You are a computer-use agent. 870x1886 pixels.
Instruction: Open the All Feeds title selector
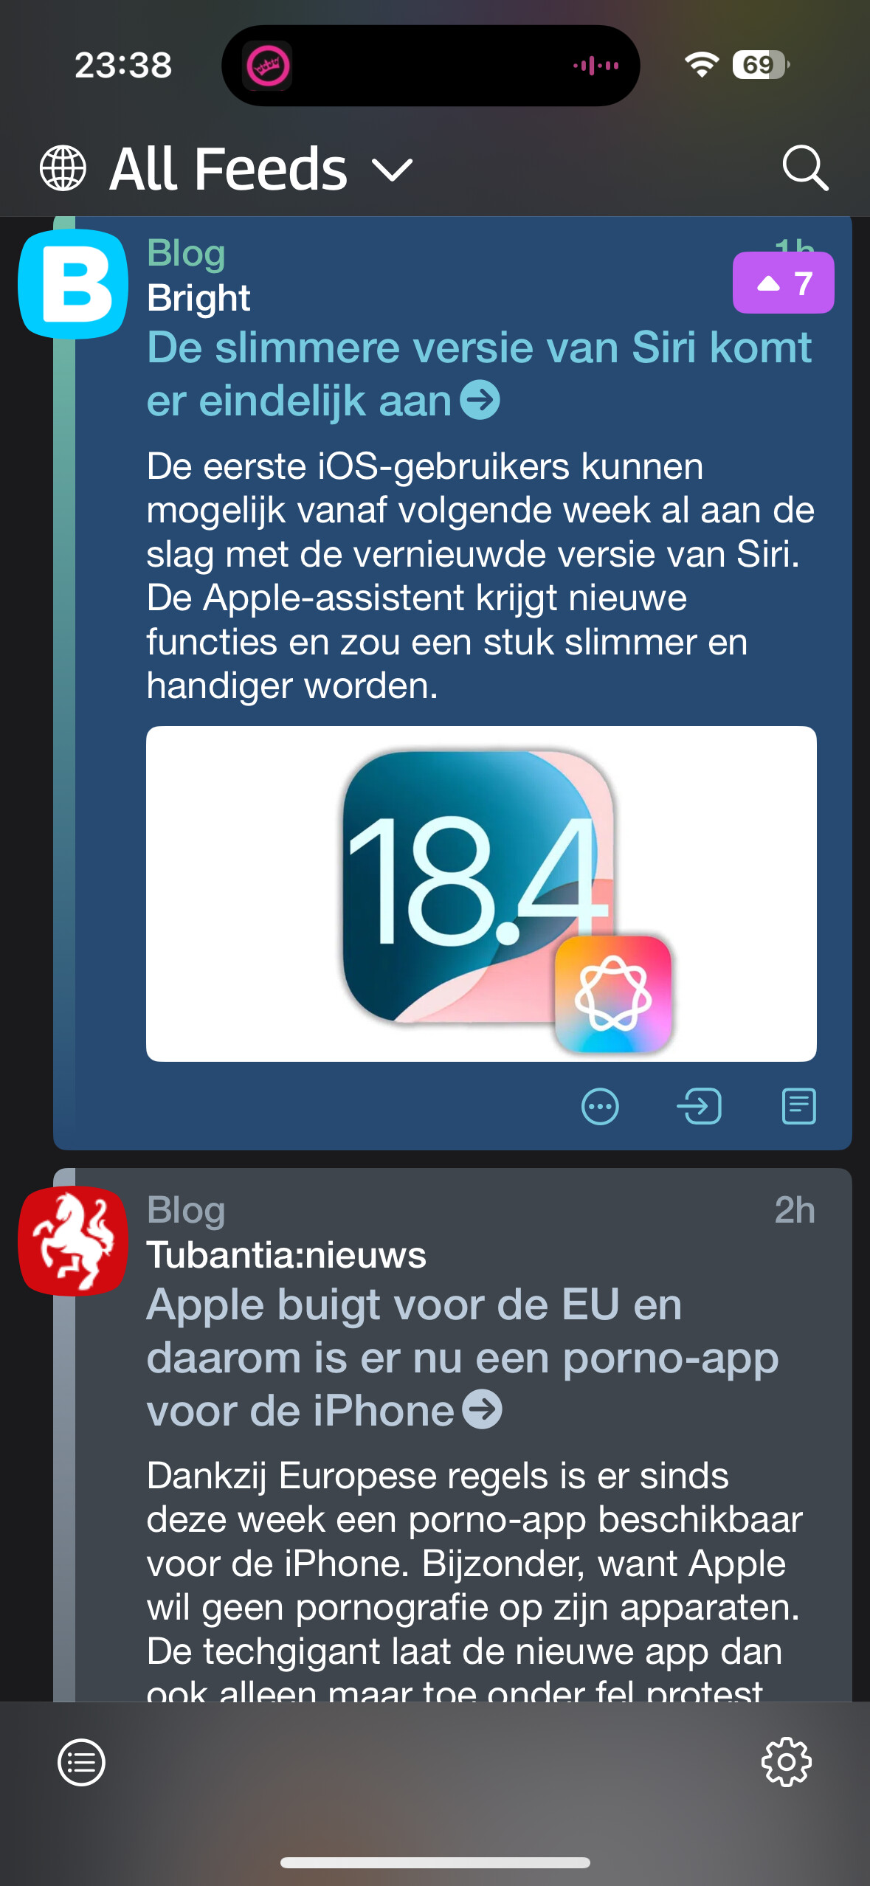coord(228,169)
